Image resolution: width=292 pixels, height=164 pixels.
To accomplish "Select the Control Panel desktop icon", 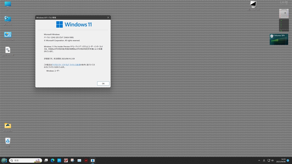I will click(x=8, y=36).
